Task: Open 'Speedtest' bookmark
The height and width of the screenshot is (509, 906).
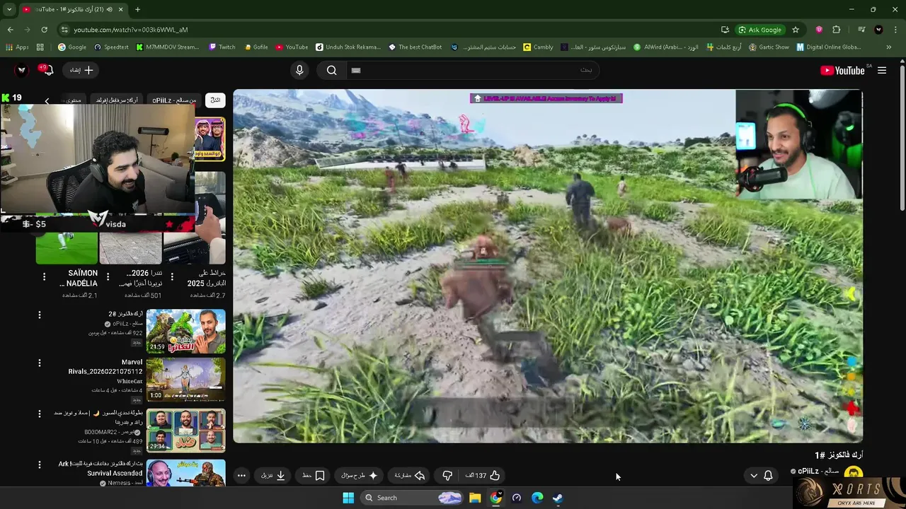Action: 111,47
